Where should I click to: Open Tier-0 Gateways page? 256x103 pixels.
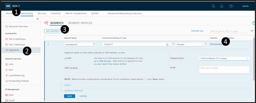coord(17,39)
